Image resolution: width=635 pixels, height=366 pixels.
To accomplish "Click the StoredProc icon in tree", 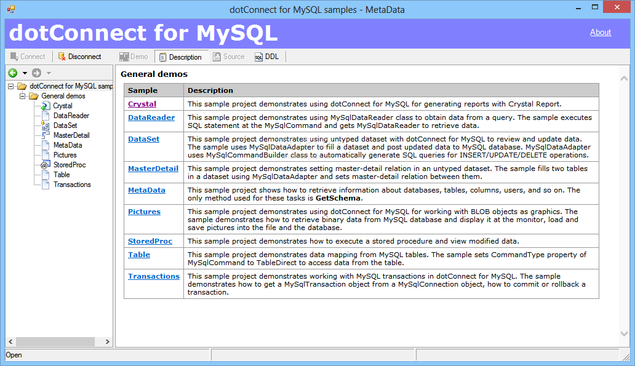I will click(x=46, y=165).
